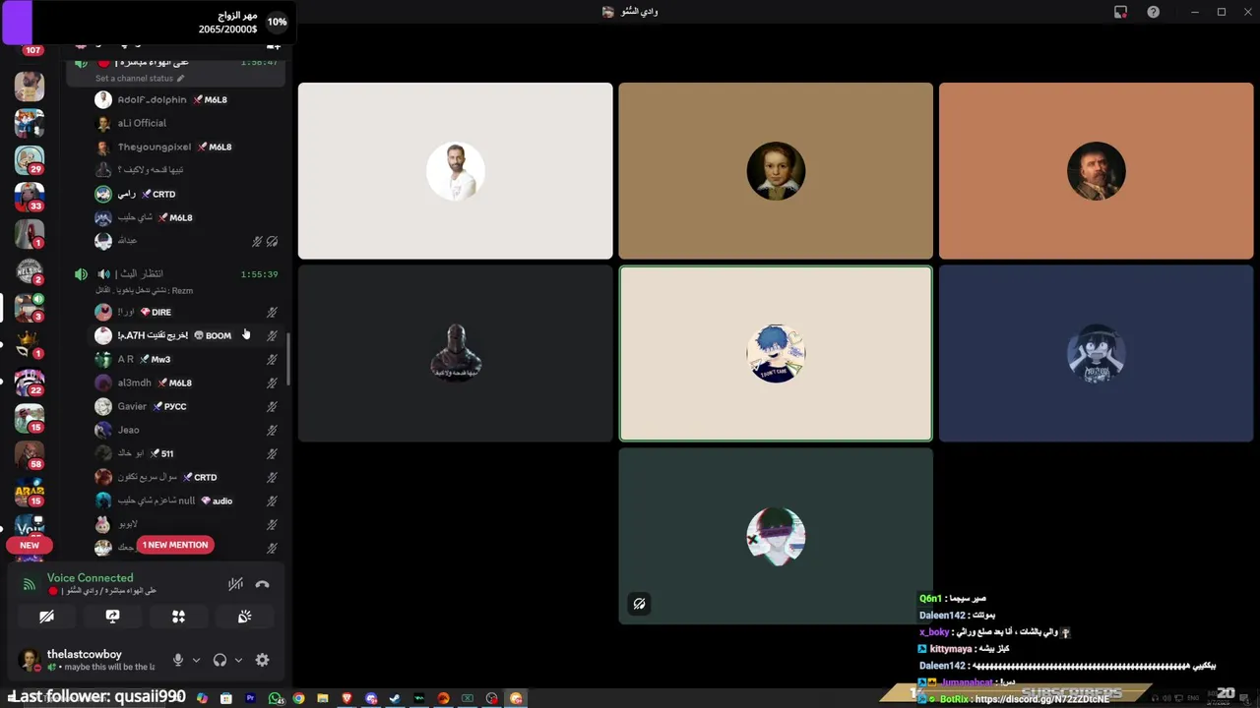
Task: Open discord.gg link in BotRix chat message
Action: [1041, 699]
